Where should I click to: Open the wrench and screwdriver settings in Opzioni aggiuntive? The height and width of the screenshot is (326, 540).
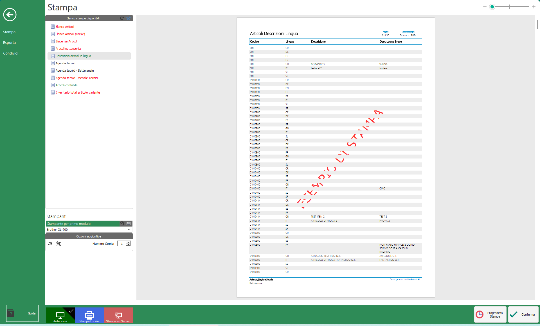click(x=58, y=244)
